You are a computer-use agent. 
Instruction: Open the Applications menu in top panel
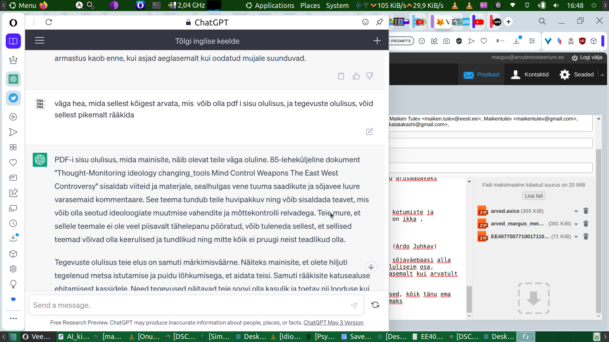(x=270, y=5)
